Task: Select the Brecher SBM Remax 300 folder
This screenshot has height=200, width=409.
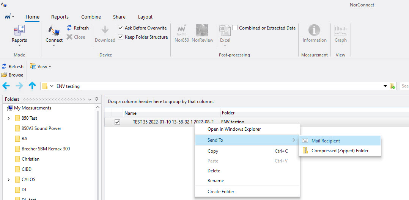Action: [x=42, y=149]
